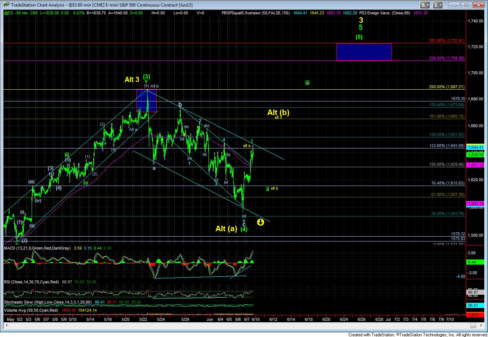Select the PBSPSquat5.0version indicator label
The width and height of the screenshot is (488, 337).
click(256, 13)
